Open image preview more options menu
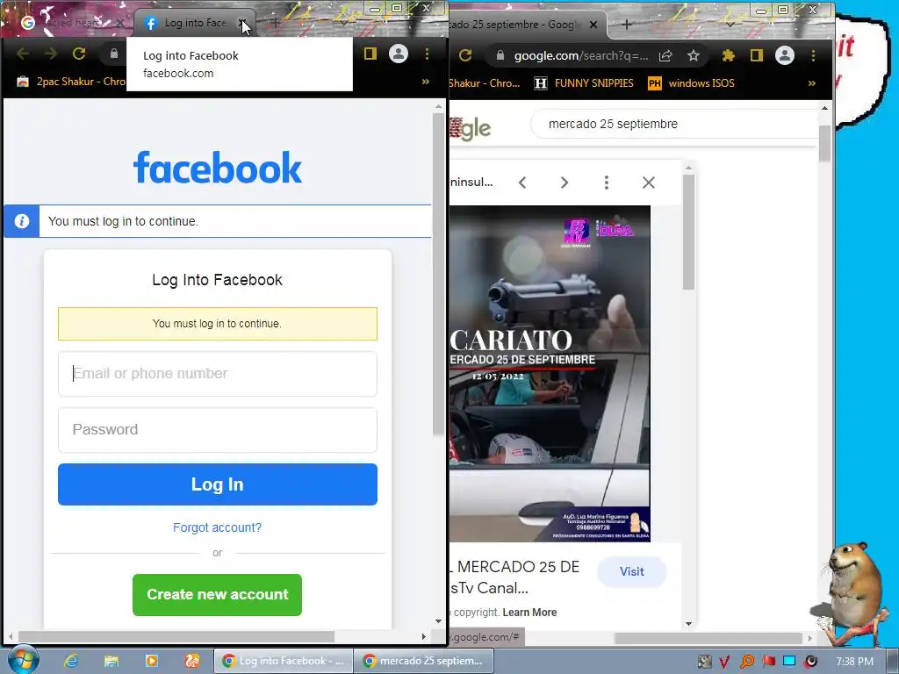This screenshot has width=899, height=674. pyautogui.click(x=607, y=183)
